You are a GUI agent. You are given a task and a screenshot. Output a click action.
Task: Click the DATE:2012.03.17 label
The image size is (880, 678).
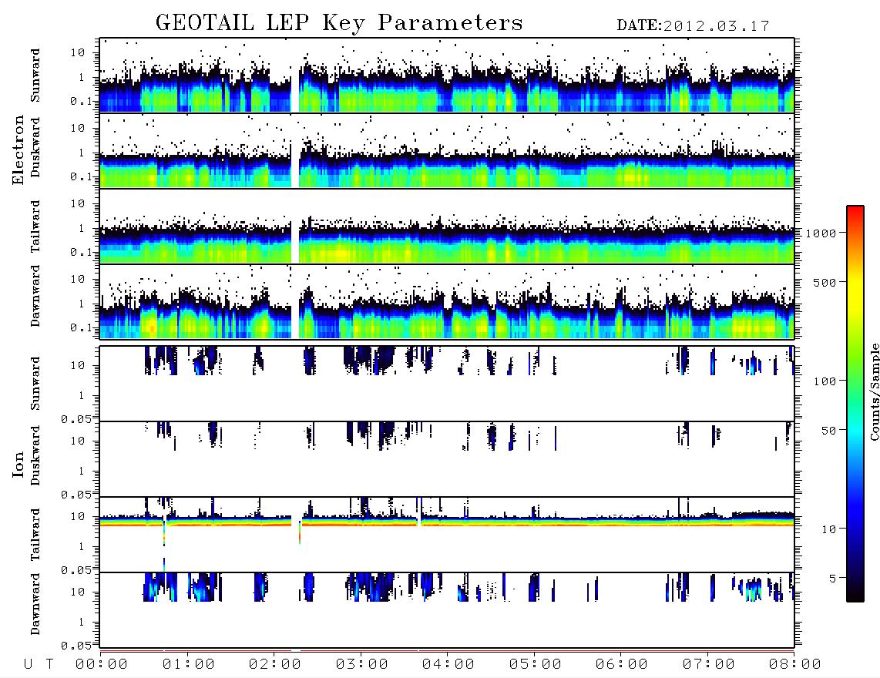(x=693, y=26)
